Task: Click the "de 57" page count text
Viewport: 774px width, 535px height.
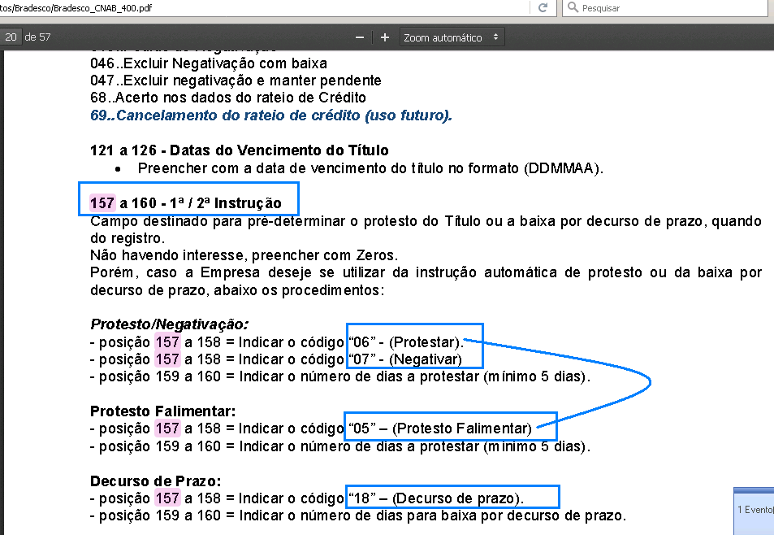Action: [37, 37]
